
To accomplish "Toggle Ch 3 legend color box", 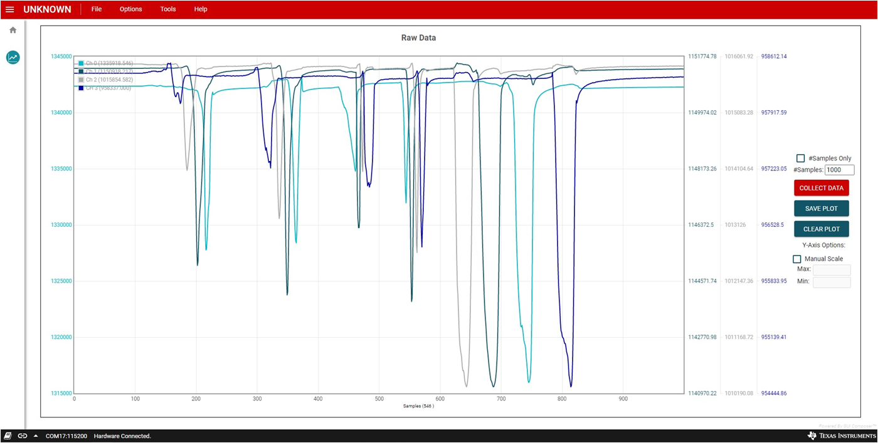I will (81, 88).
